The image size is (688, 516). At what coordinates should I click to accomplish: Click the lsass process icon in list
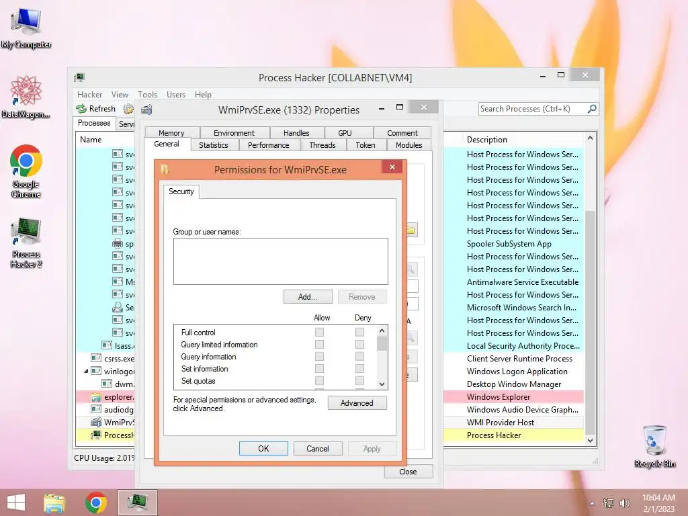(107, 345)
